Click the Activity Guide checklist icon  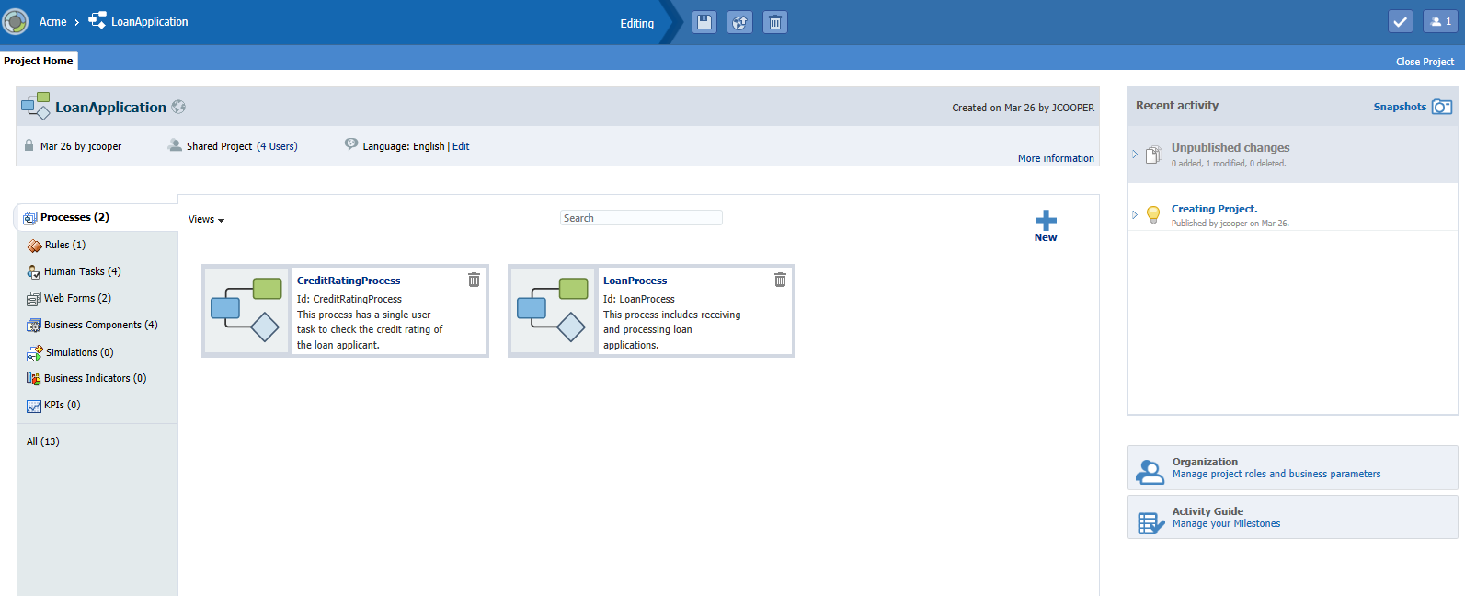[1151, 522]
